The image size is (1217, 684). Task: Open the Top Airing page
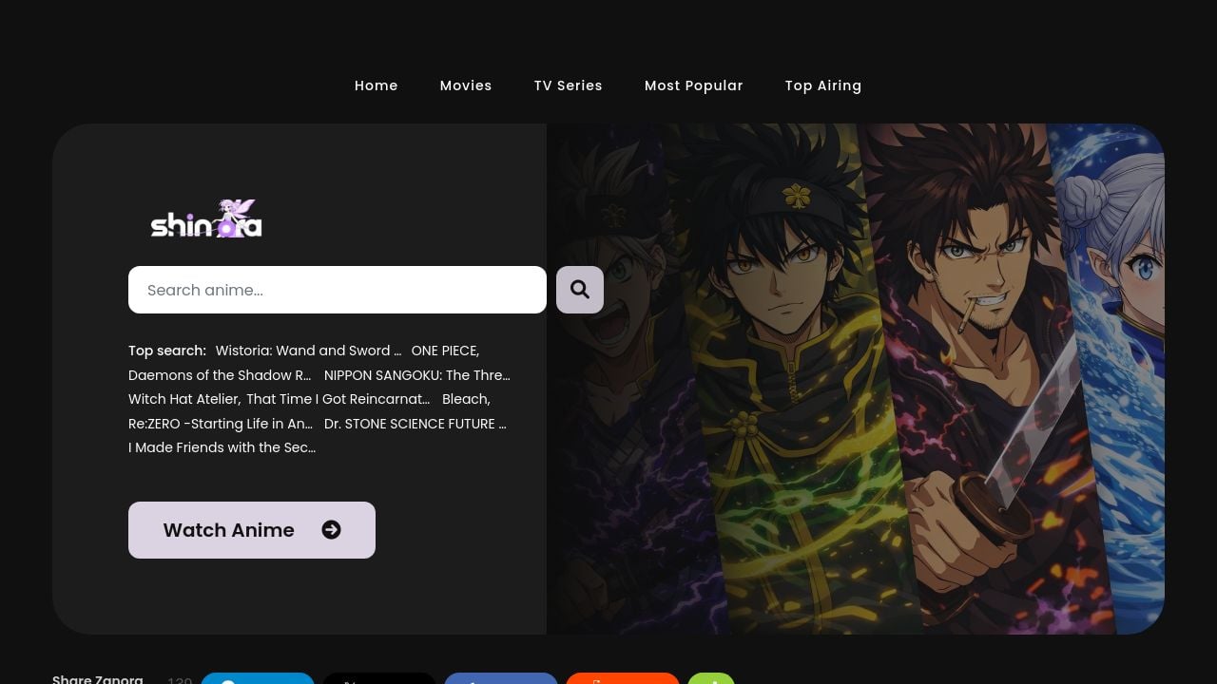coord(823,85)
